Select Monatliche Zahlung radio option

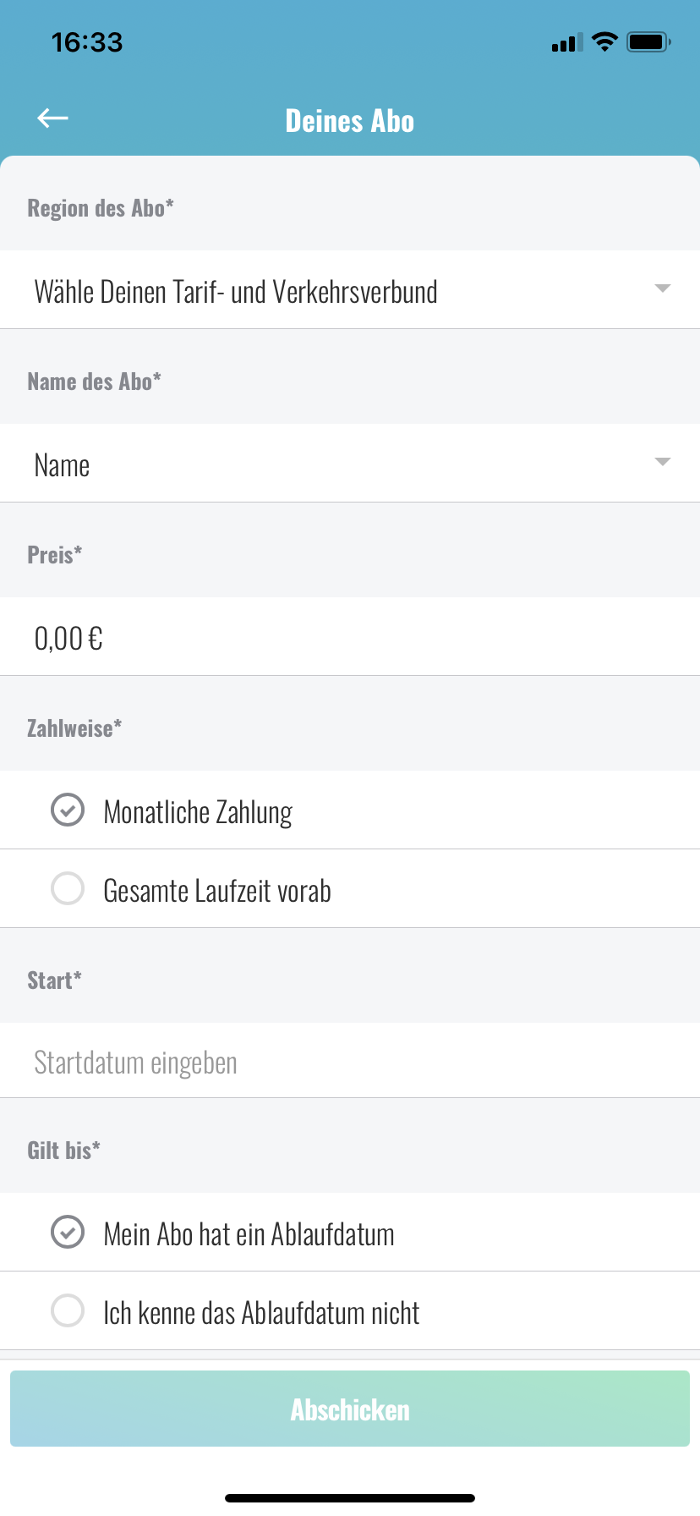coord(68,810)
